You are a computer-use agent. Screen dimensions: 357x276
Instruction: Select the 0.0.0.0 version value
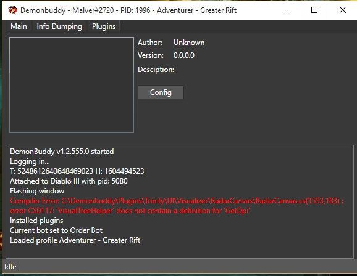[184, 55]
